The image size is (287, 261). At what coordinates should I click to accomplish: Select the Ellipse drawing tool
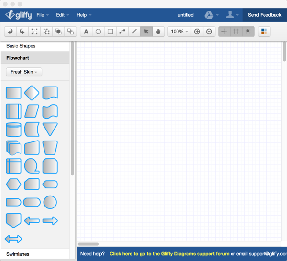[x=98, y=32]
